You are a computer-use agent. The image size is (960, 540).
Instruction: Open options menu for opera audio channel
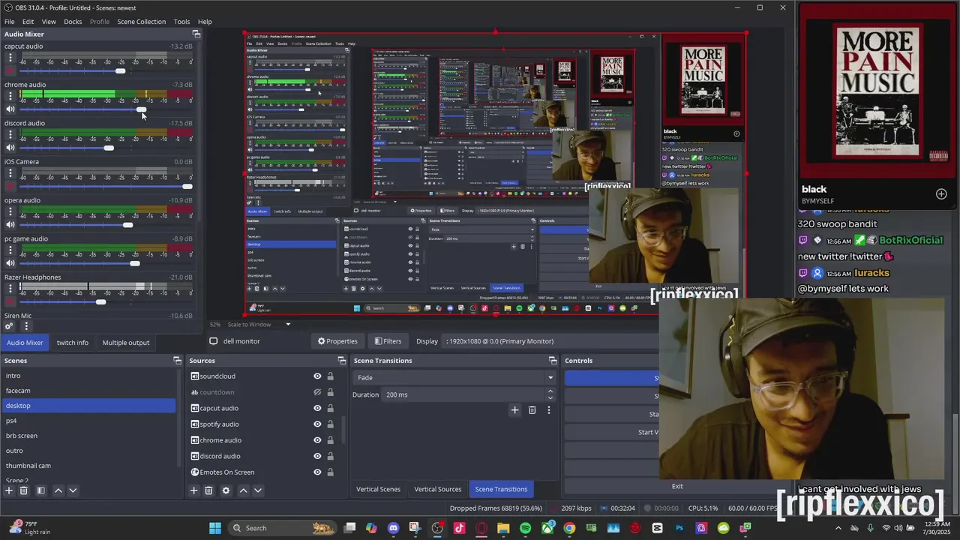coord(10,211)
